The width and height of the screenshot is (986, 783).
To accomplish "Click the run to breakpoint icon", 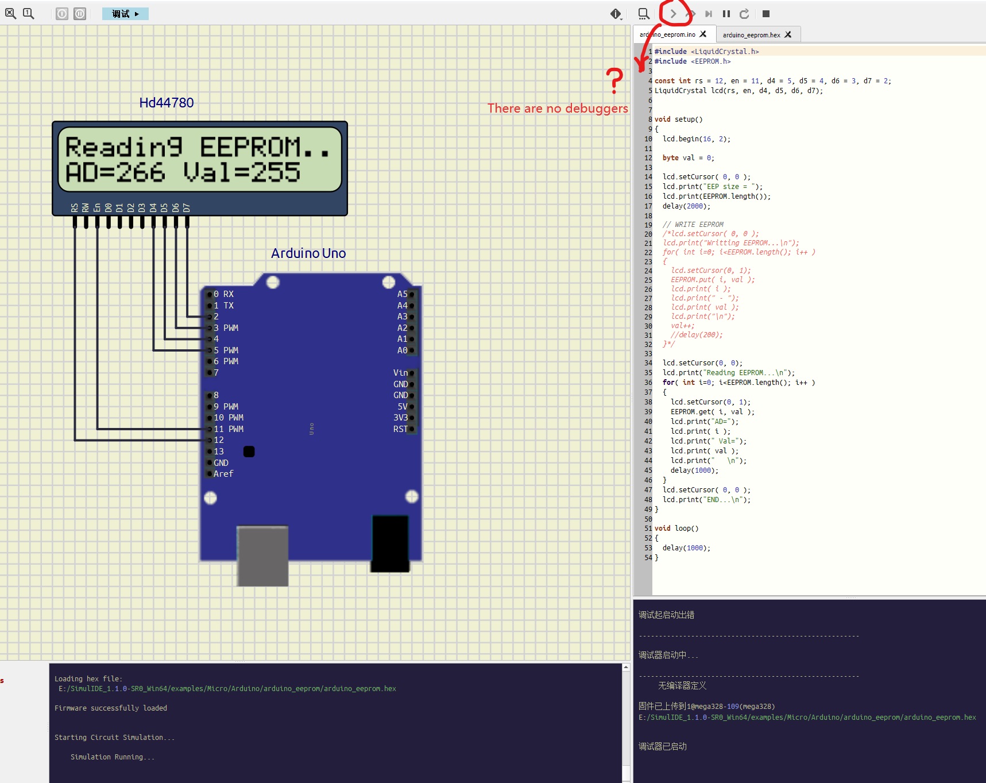I will click(709, 14).
